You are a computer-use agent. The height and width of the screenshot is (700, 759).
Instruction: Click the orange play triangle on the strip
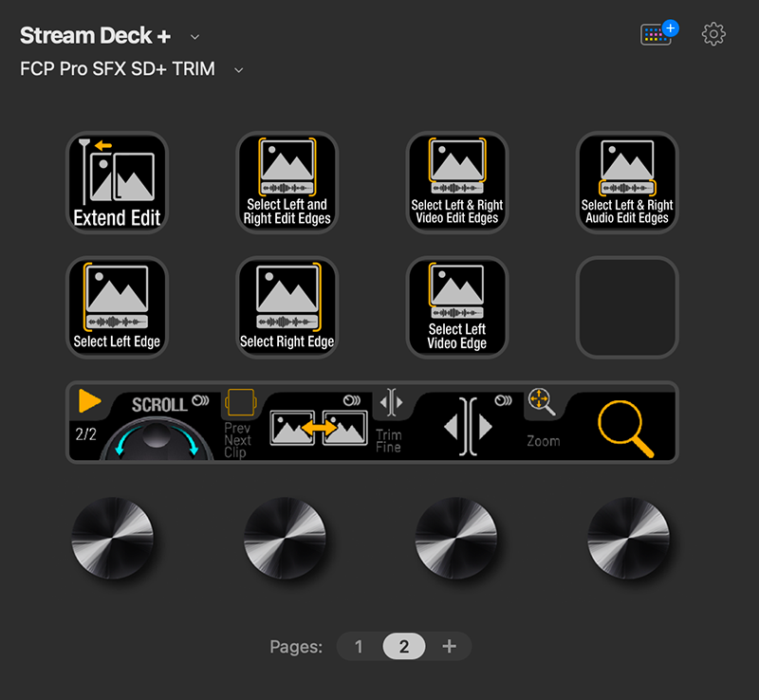(x=91, y=399)
